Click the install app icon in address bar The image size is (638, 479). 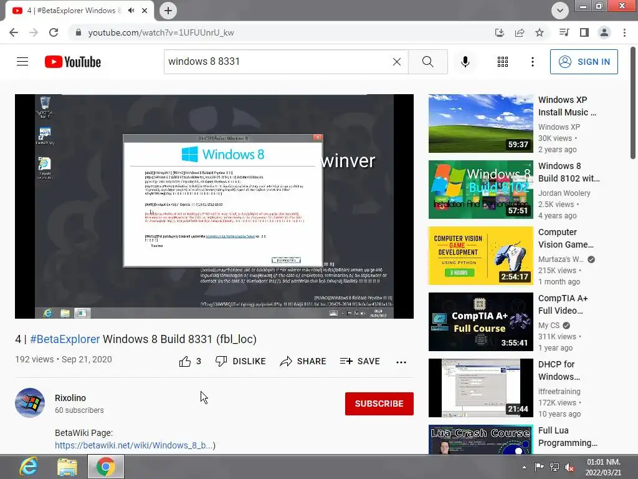(500, 32)
